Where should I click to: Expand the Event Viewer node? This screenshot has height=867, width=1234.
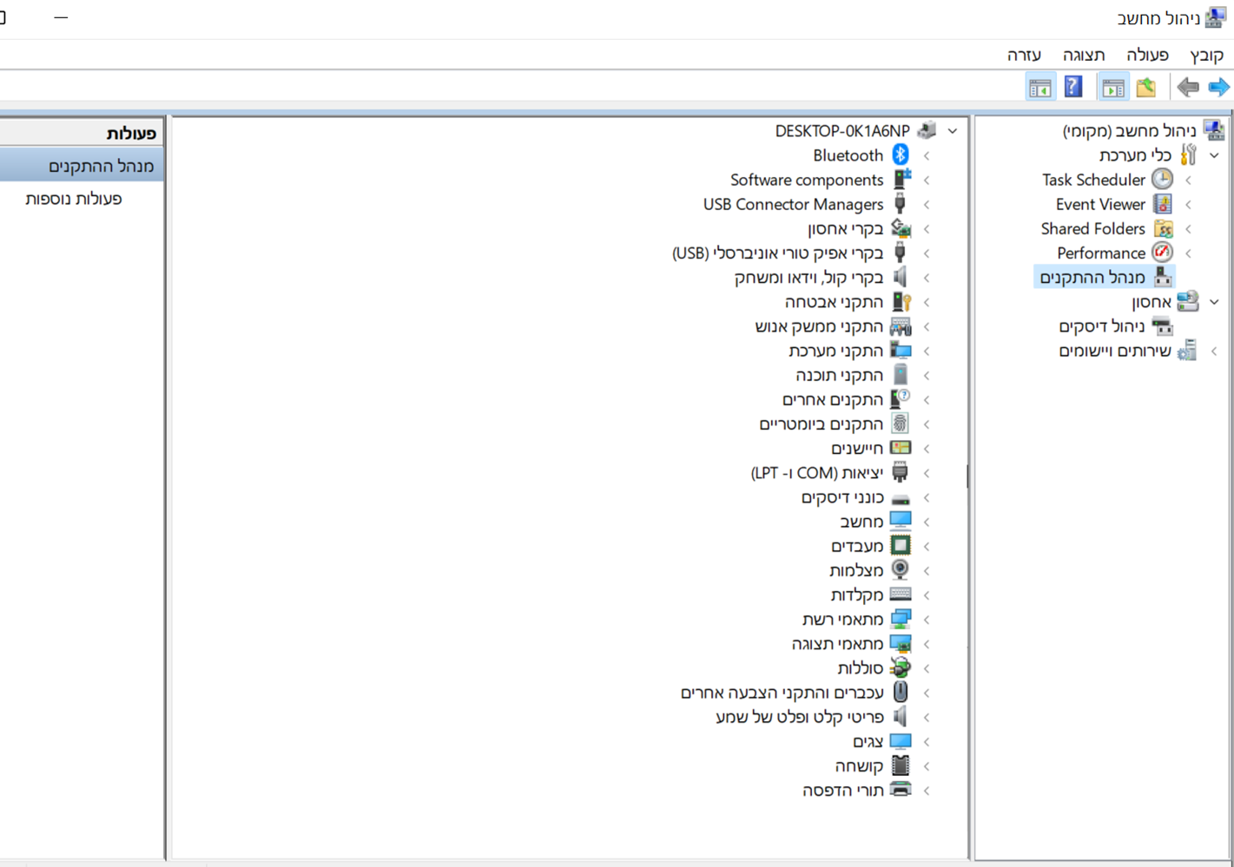point(1188,205)
